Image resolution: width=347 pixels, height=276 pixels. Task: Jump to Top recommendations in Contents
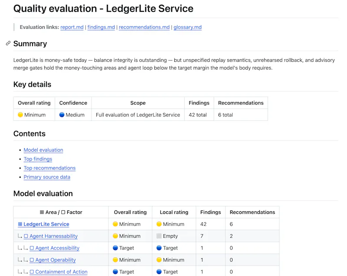pos(49,168)
